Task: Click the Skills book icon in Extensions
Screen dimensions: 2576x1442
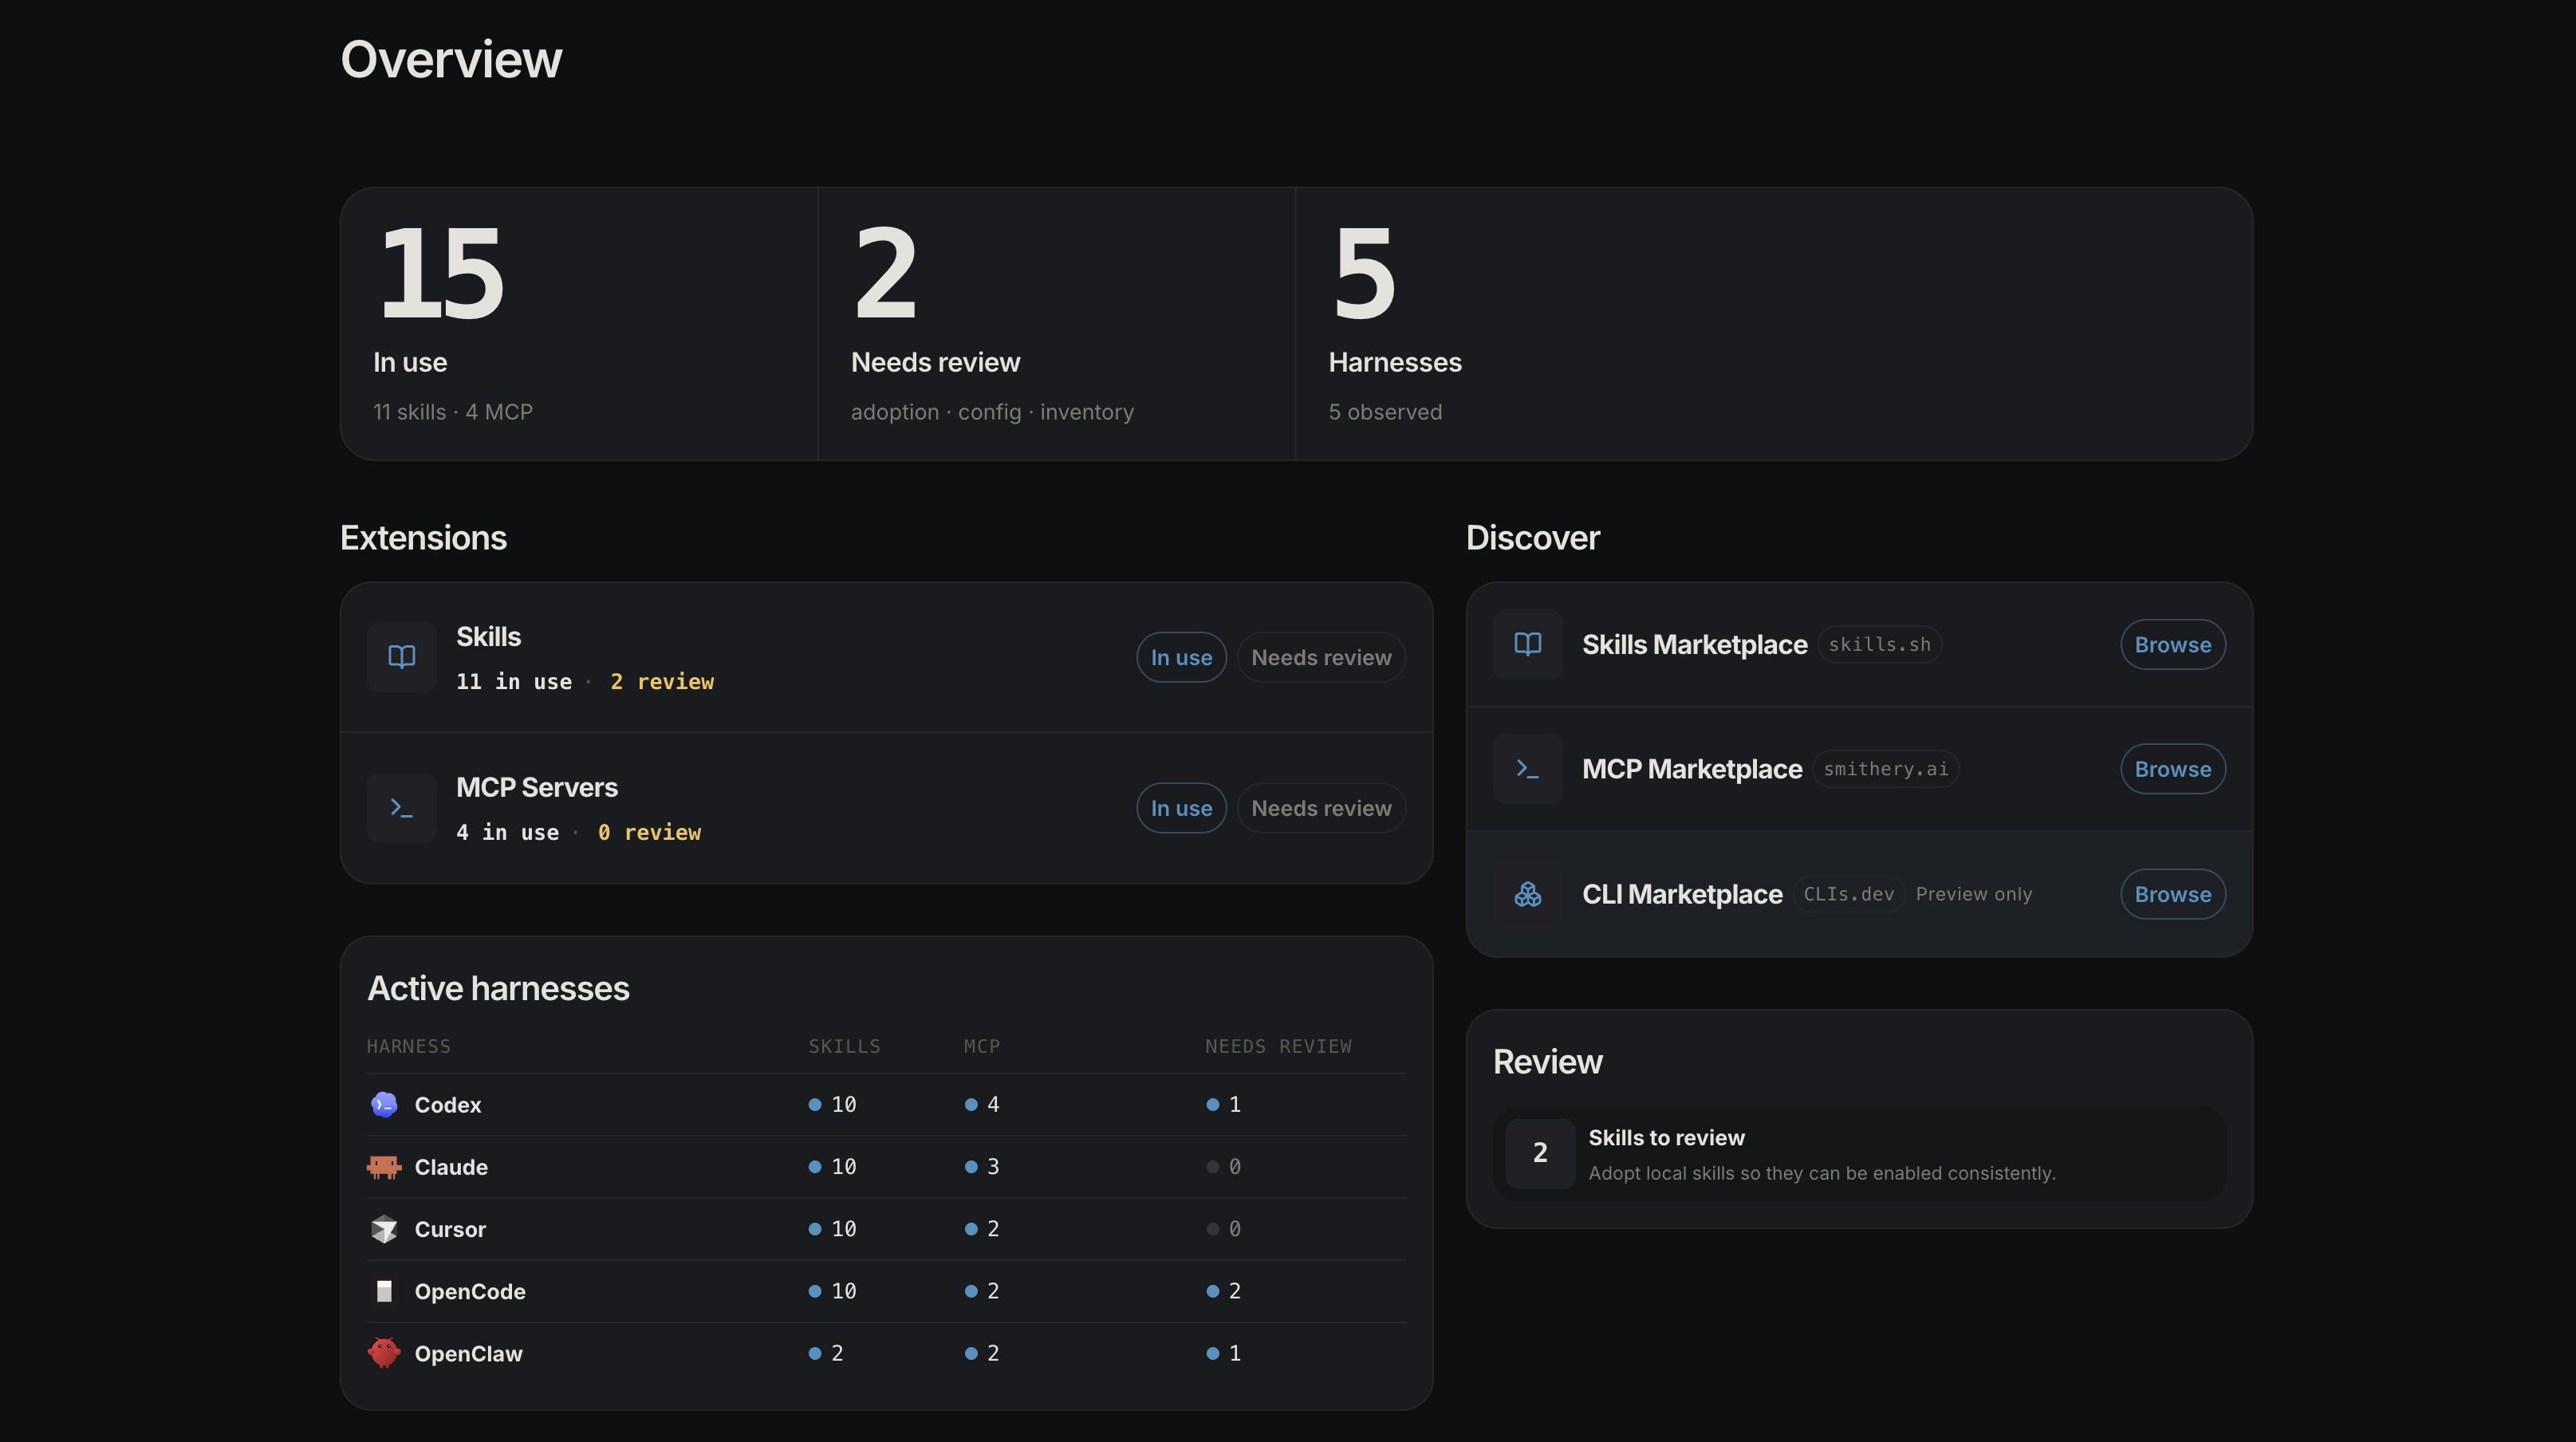Action: pos(401,657)
